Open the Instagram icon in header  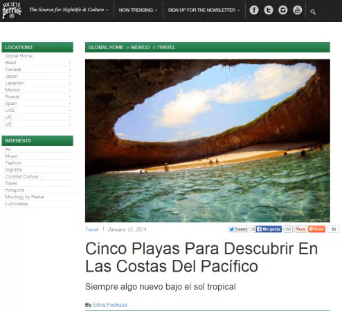(x=283, y=10)
